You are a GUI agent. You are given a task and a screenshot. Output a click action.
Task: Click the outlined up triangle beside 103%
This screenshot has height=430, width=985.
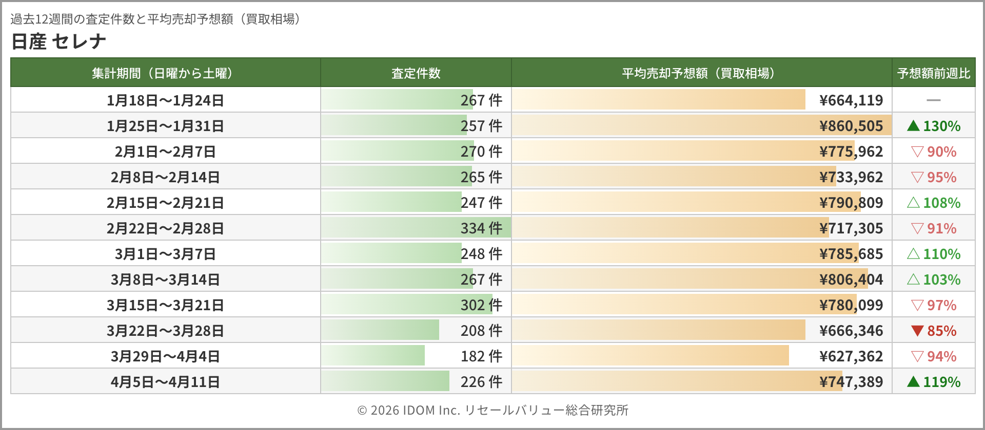[913, 279]
